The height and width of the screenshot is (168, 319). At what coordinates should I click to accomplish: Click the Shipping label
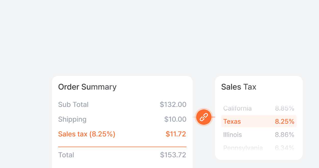pyautogui.click(x=72, y=119)
